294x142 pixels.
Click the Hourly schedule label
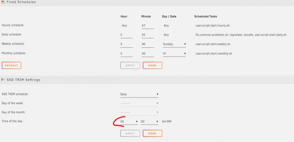[13, 25]
